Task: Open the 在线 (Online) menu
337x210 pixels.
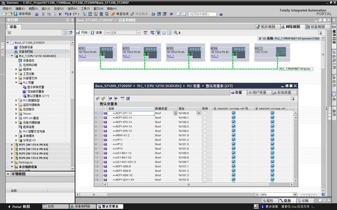Action: [x=59, y=8]
